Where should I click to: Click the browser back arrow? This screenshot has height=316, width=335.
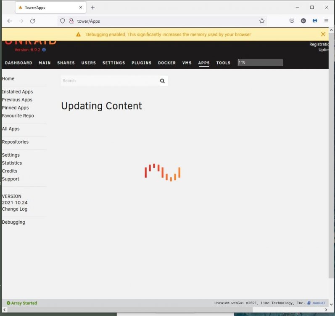9,21
